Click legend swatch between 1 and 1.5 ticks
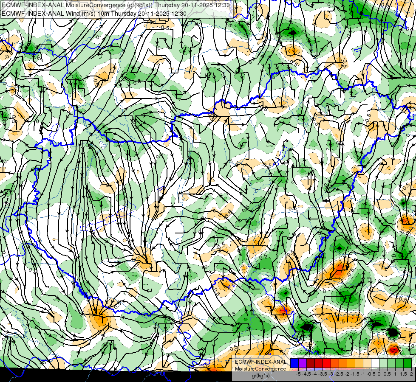This screenshot has width=416, height=382. [x=399, y=363]
